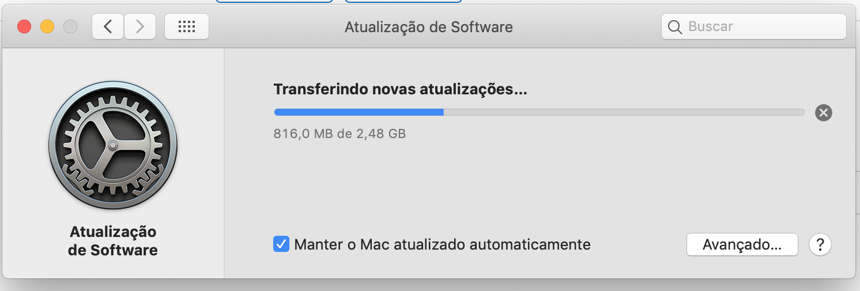Image resolution: width=860 pixels, height=291 pixels.
Task: Click the blue filled part of progress bar
Action: 359,112
